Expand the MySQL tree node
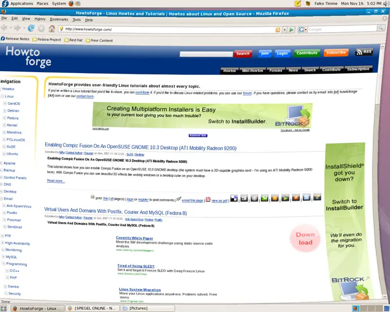The height and width of the screenshot is (312, 390). tap(3, 256)
